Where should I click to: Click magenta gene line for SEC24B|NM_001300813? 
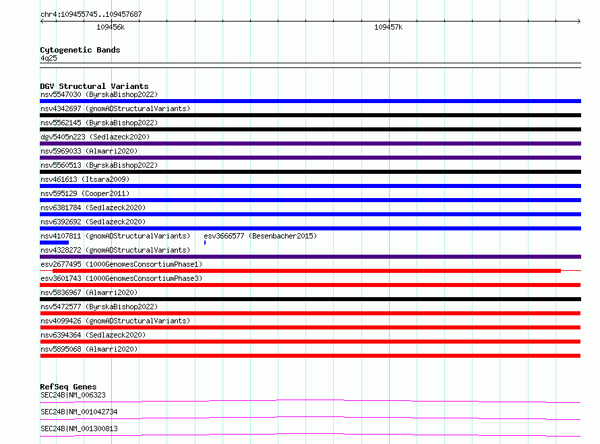pyautogui.click(x=310, y=435)
